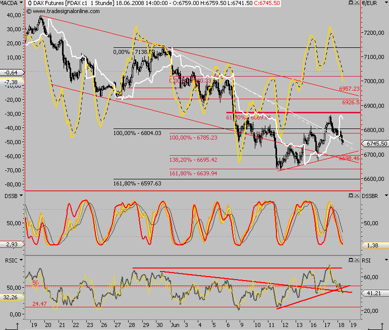Open the RSIC indicator dropdown
The image size is (389, 330).
[x=21, y=260]
